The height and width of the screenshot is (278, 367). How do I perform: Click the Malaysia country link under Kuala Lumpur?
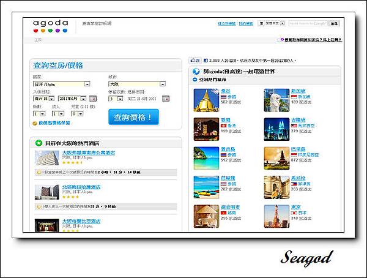coord(306,126)
